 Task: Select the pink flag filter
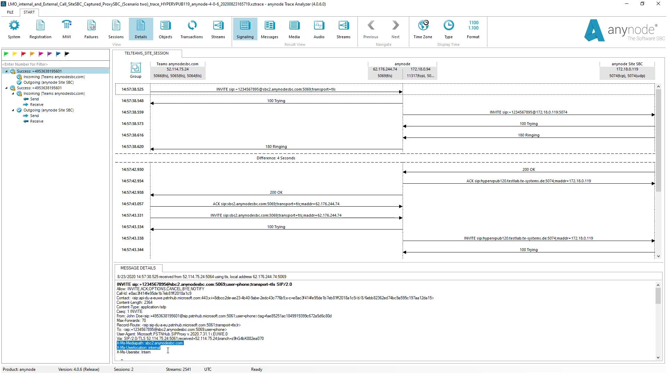(x=41, y=54)
